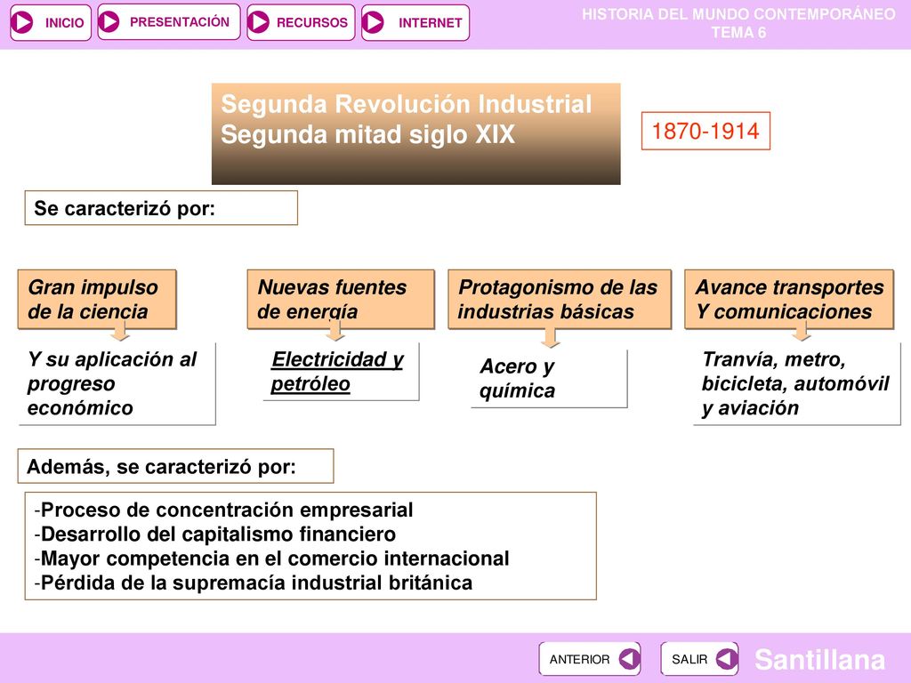Select 'Avance transportes Y comunicaciones' box

(x=790, y=300)
